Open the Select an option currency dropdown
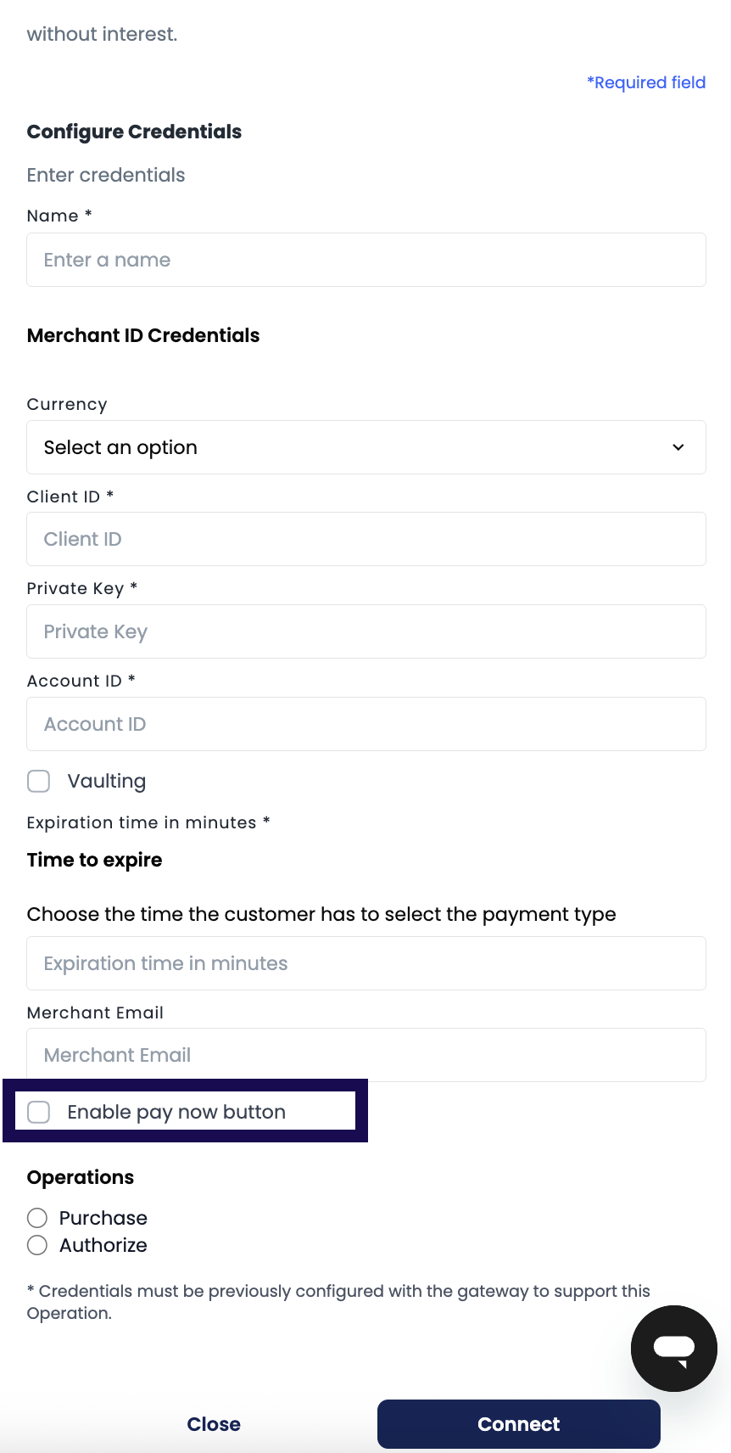 tap(366, 447)
